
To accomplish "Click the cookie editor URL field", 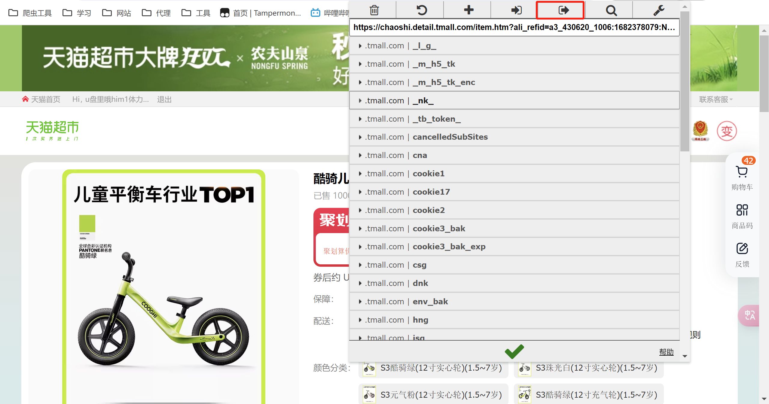I will click(514, 27).
